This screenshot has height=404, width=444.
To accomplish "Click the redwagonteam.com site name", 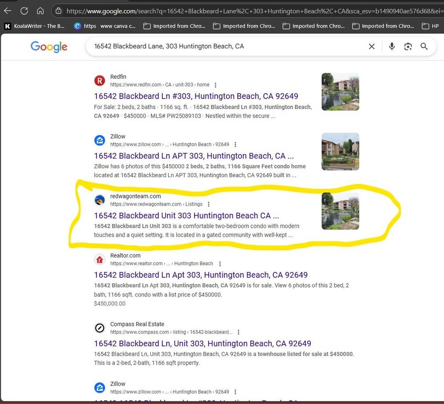I will pyautogui.click(x=135, y=196).
